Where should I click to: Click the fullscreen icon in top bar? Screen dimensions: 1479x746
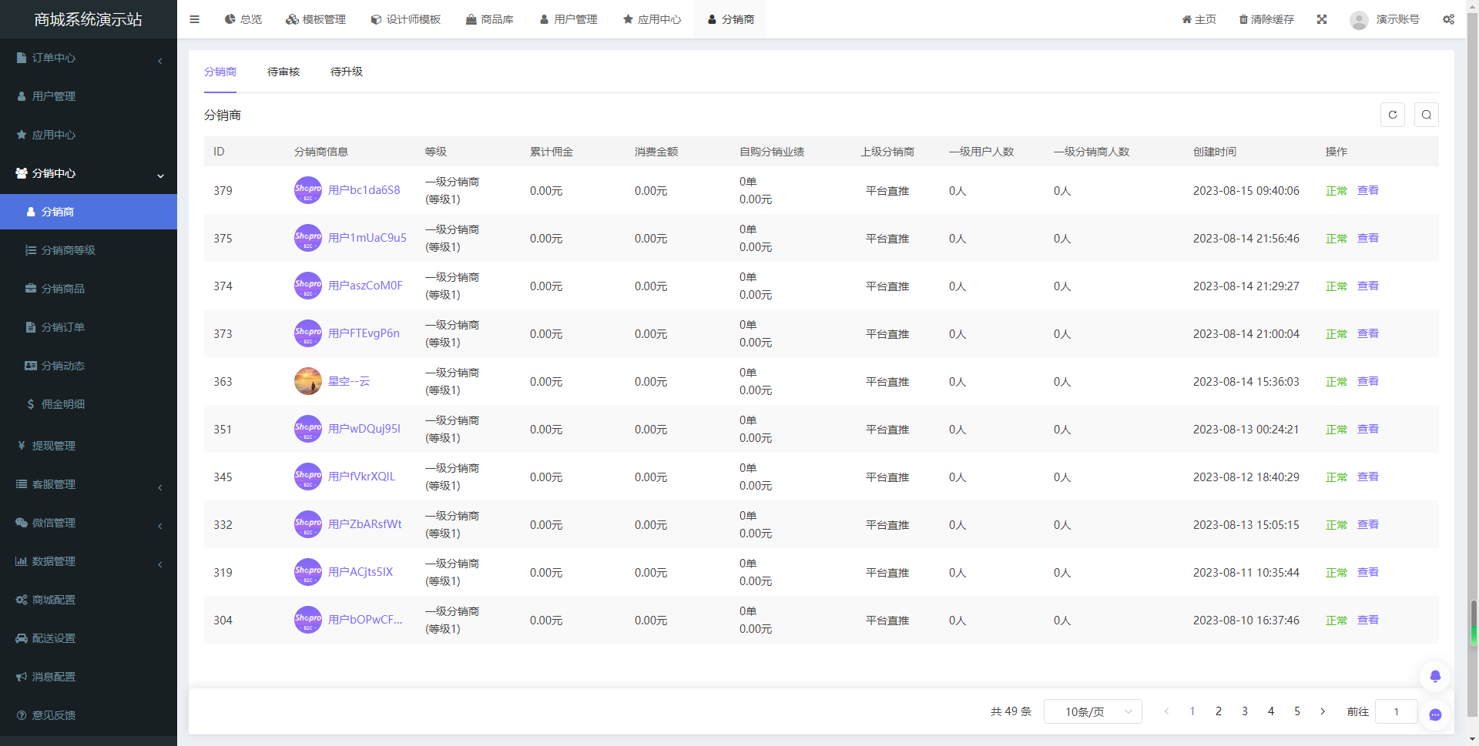click(x=1322, y=19)
